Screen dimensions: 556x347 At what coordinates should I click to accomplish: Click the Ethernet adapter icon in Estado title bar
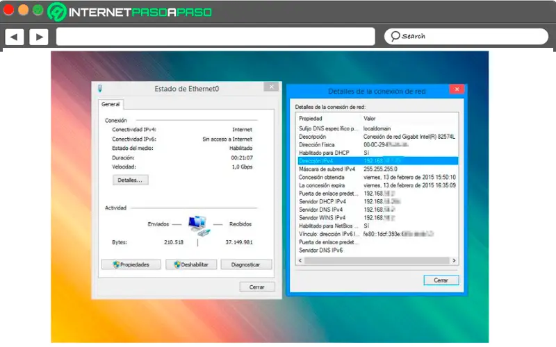coord(100,88)
